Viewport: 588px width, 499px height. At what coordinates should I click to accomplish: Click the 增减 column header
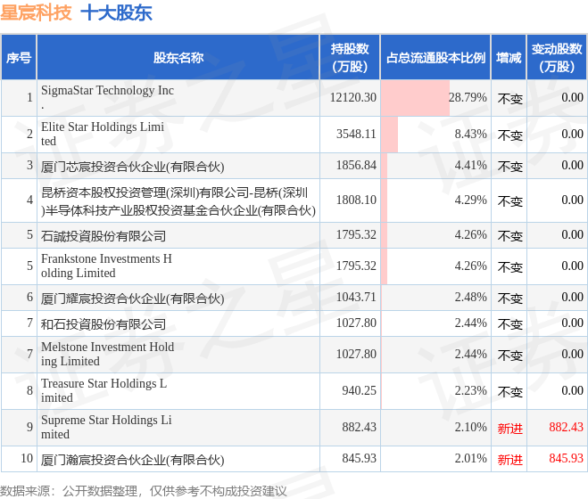pos(509,57)
